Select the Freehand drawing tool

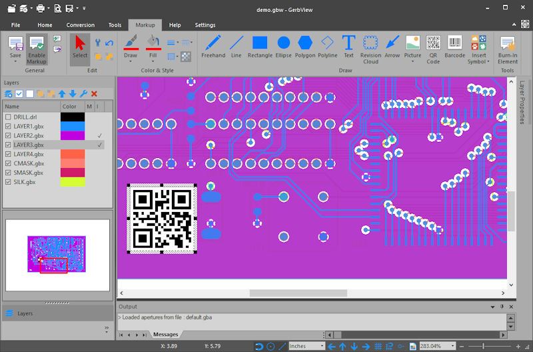213,47
